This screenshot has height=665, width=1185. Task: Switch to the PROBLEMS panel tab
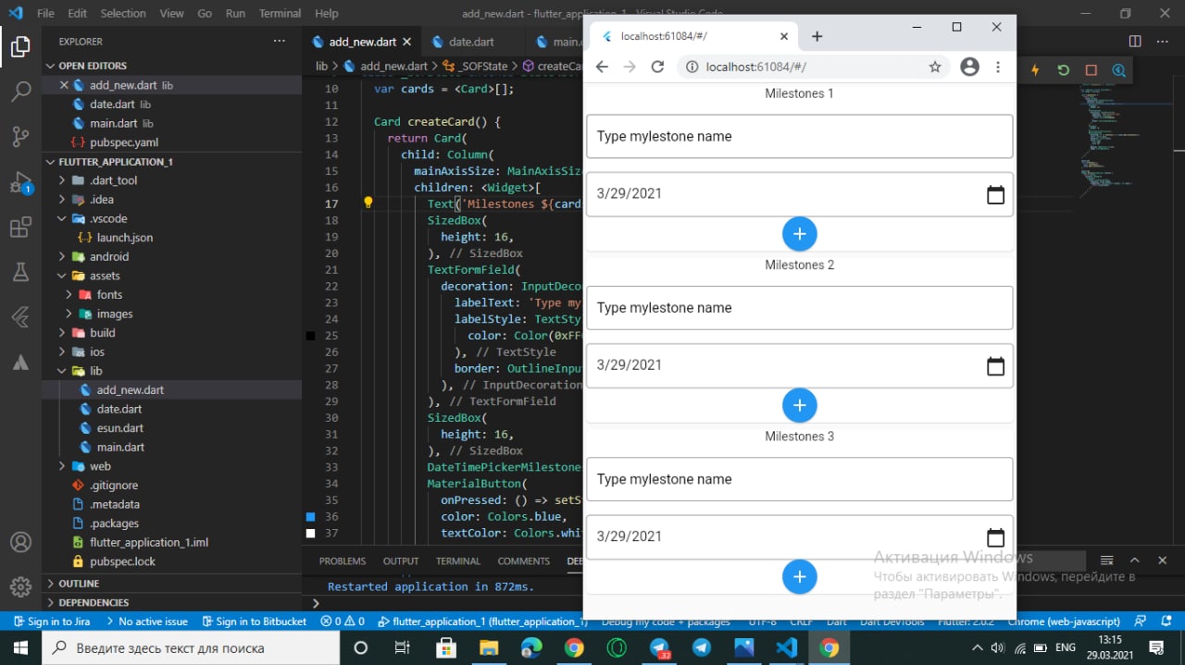pyautogui.click(x=343, y=560)
